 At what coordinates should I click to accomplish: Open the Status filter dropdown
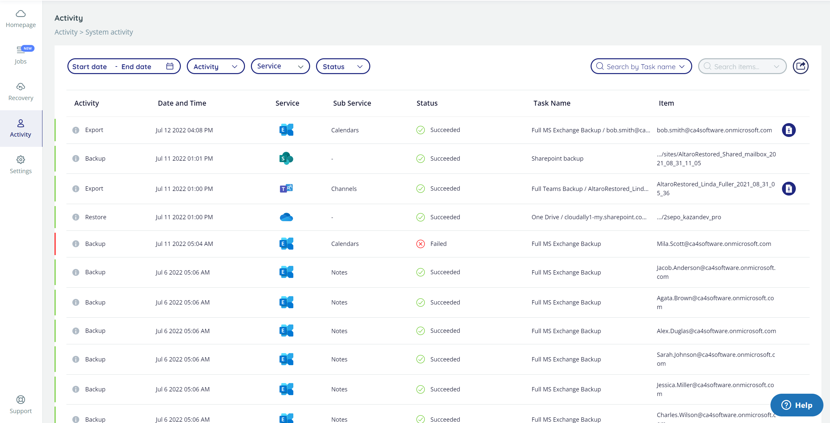click(343, 66)
